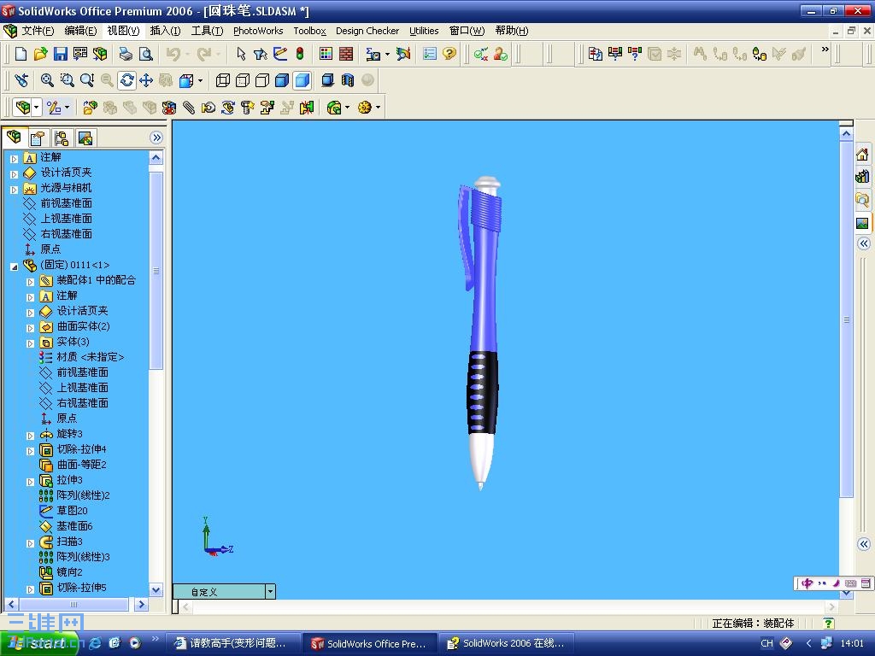Click the Print icon
875x656 pixels.
126,54
